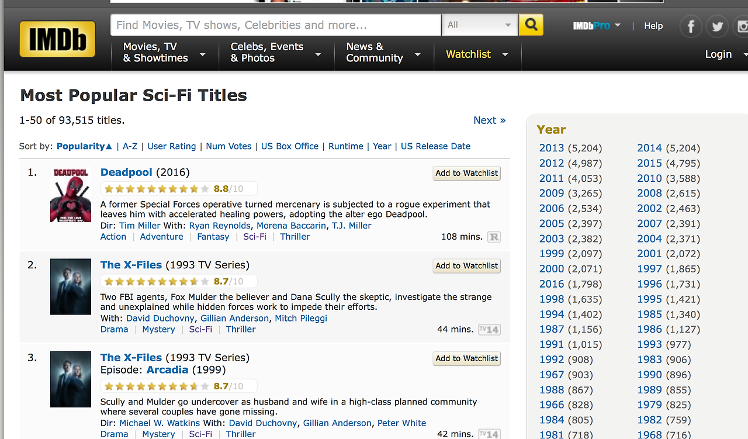Filter by year 2013
Screen dimensions: 748x439
pos(552,148)
